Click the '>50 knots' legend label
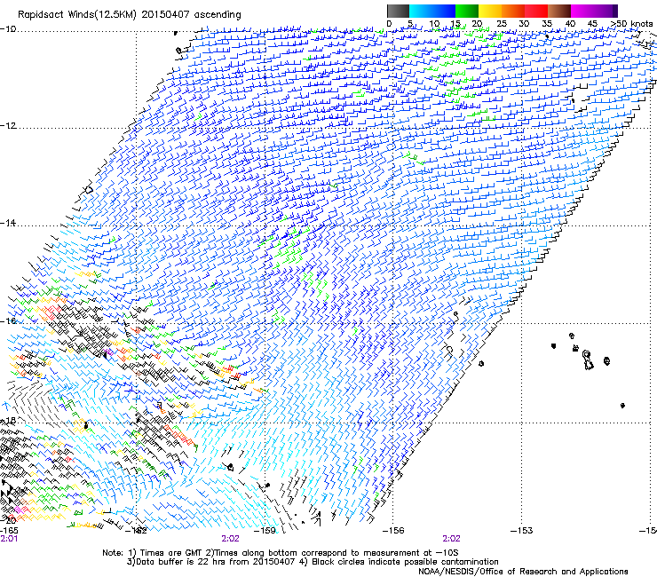The height and width of the screenshot is (577, 657). tap(631, 24)
